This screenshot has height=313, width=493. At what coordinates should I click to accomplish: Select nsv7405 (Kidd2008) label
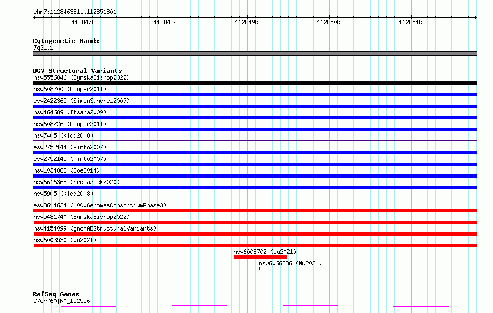pos(63,135)
